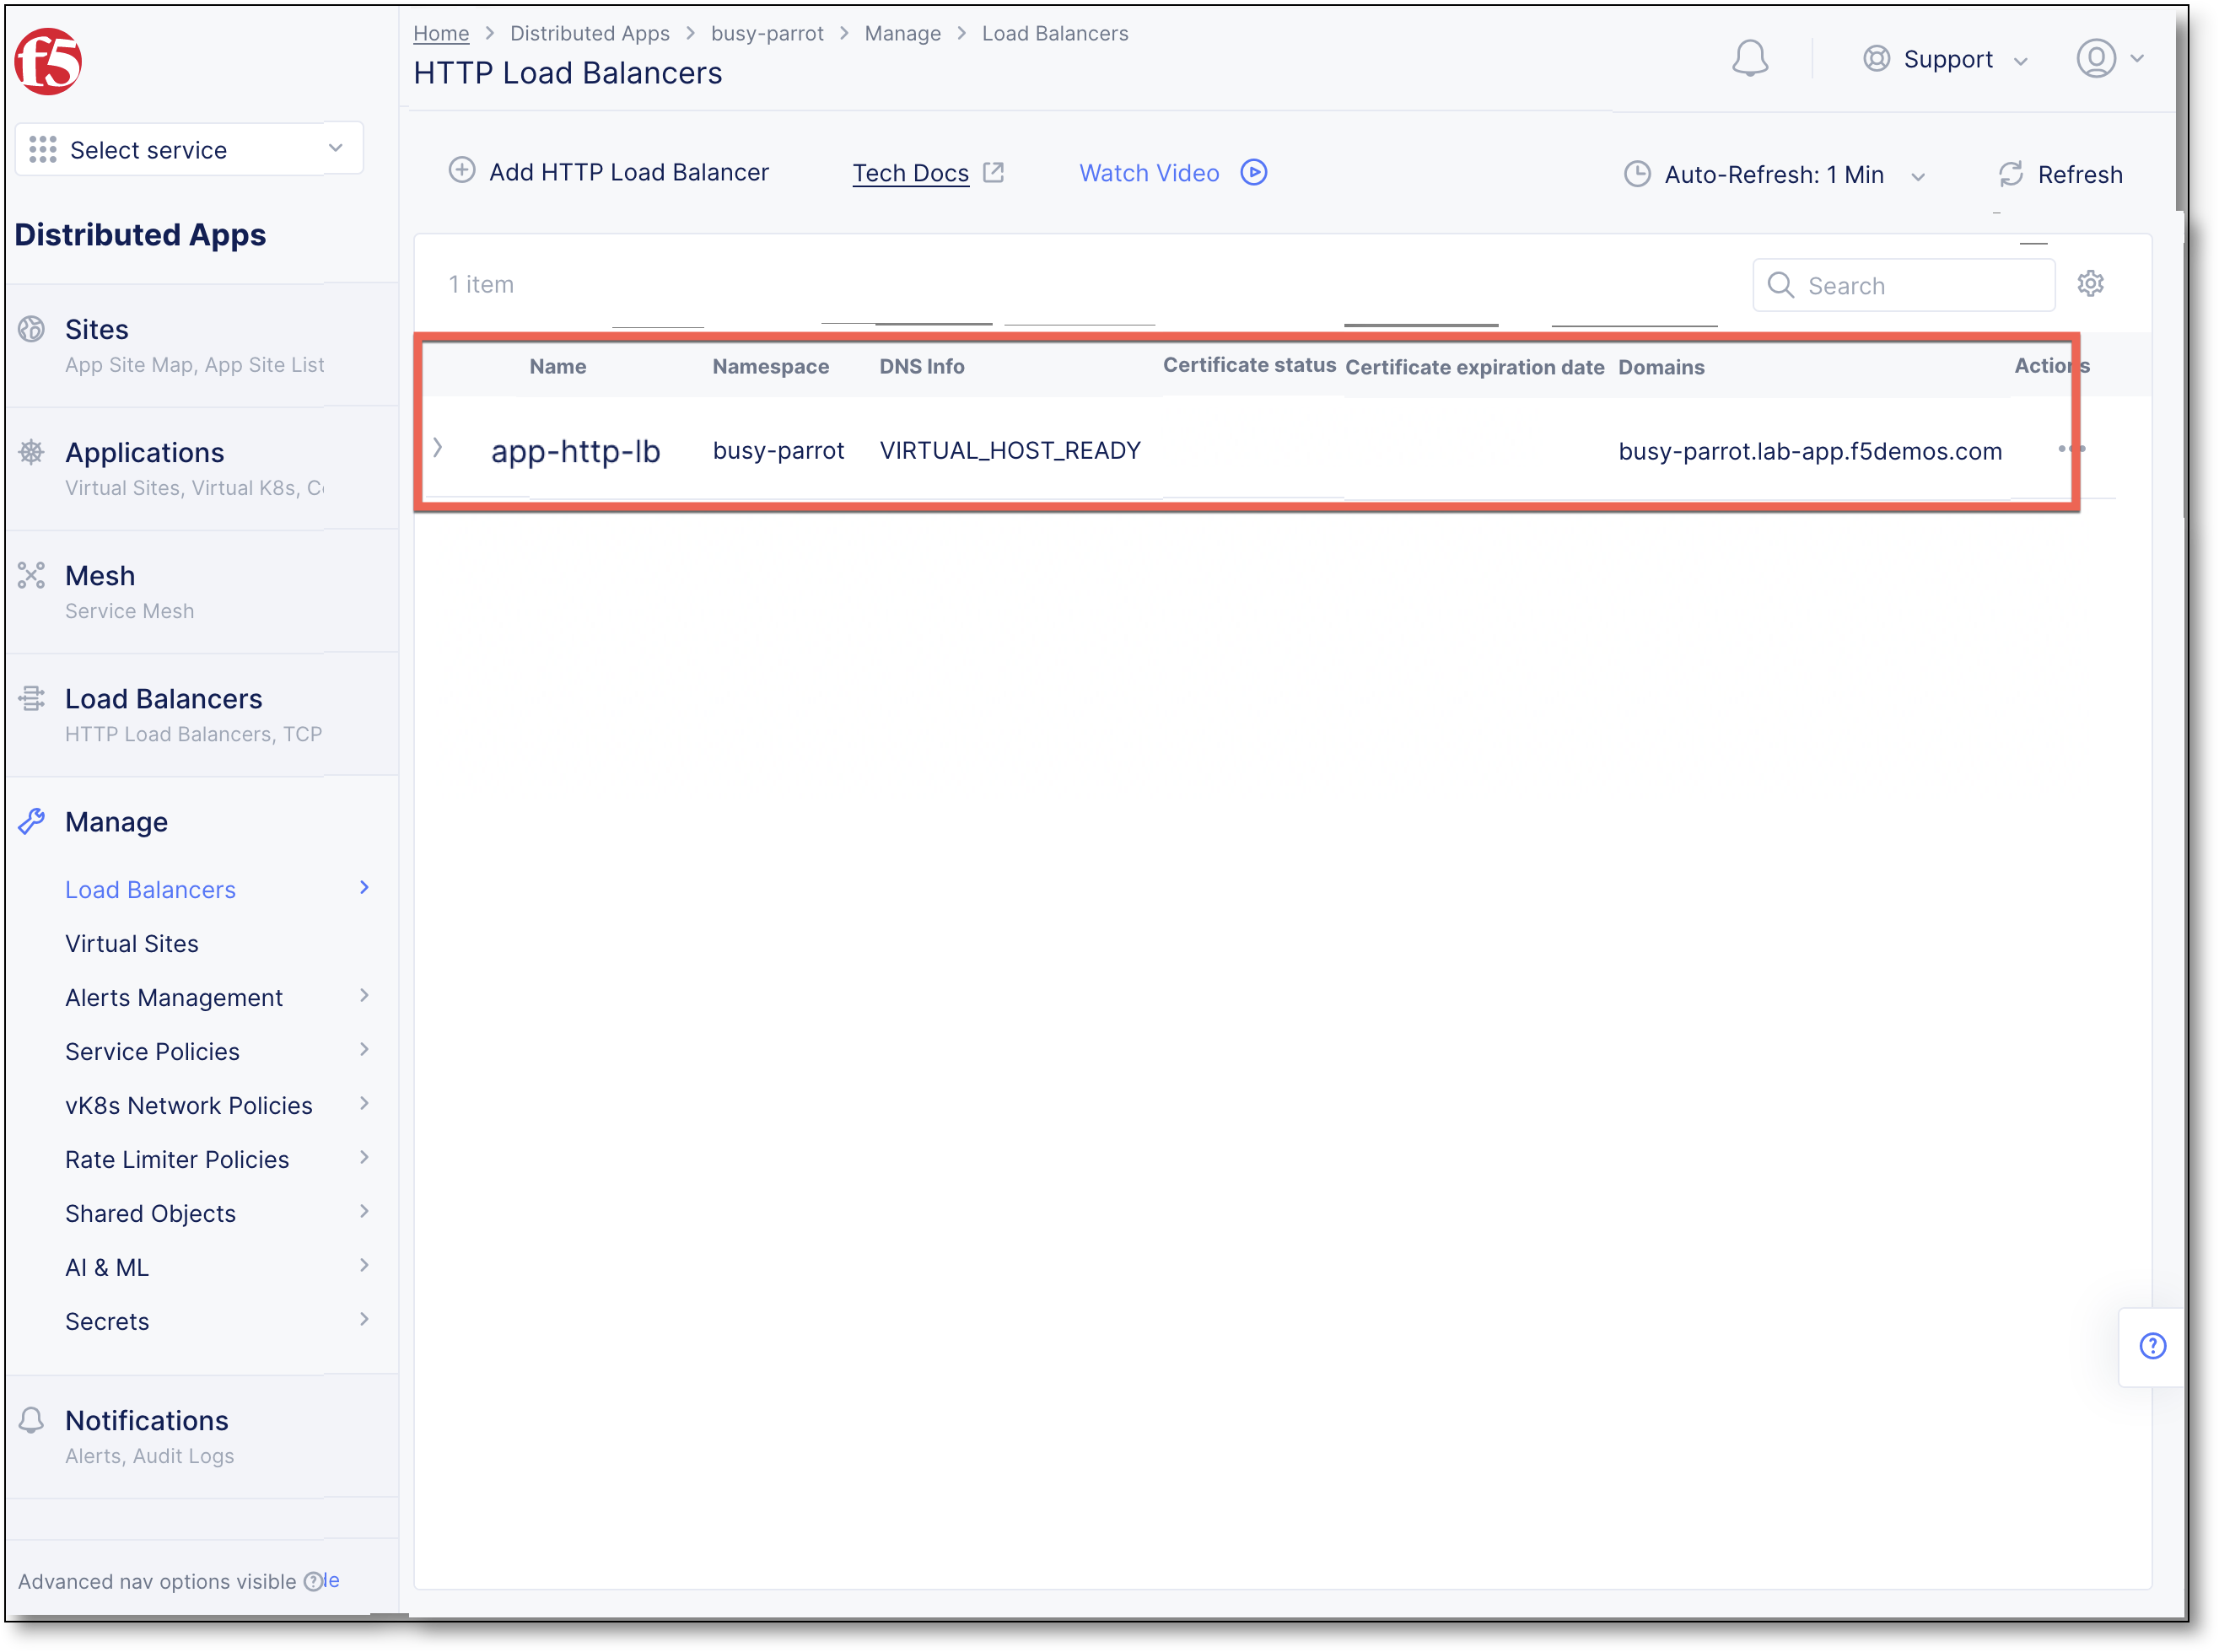
Task: Expand Service Policies submenu chevron
Action: [x=364, y=1049]
